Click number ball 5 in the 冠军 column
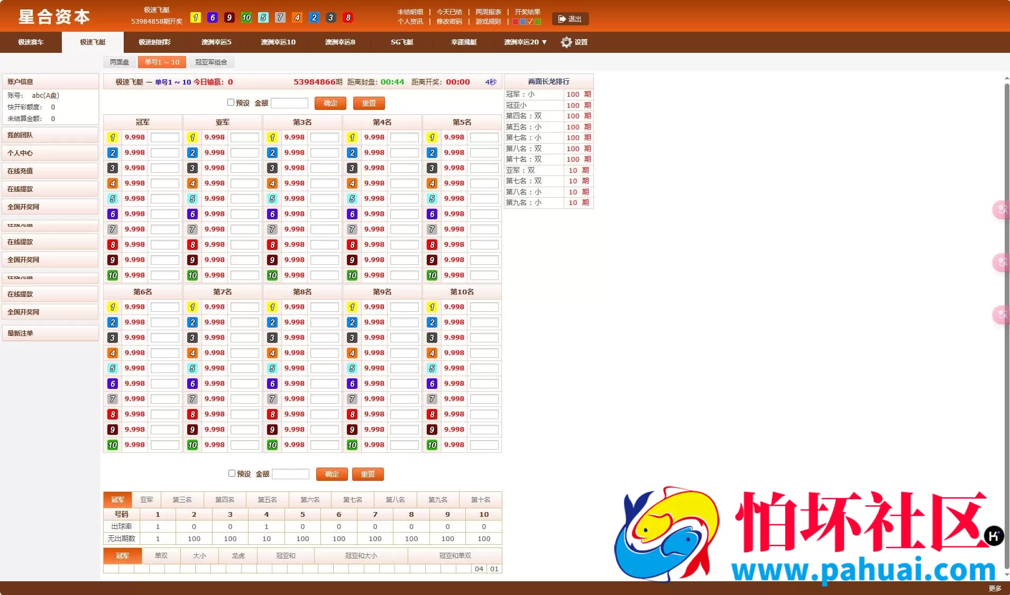The height and width of the screenshot is (595, 1010). [x=112, y=198]
